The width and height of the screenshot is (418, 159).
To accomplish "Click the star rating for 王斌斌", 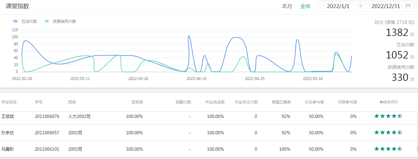I will [388, 116].
